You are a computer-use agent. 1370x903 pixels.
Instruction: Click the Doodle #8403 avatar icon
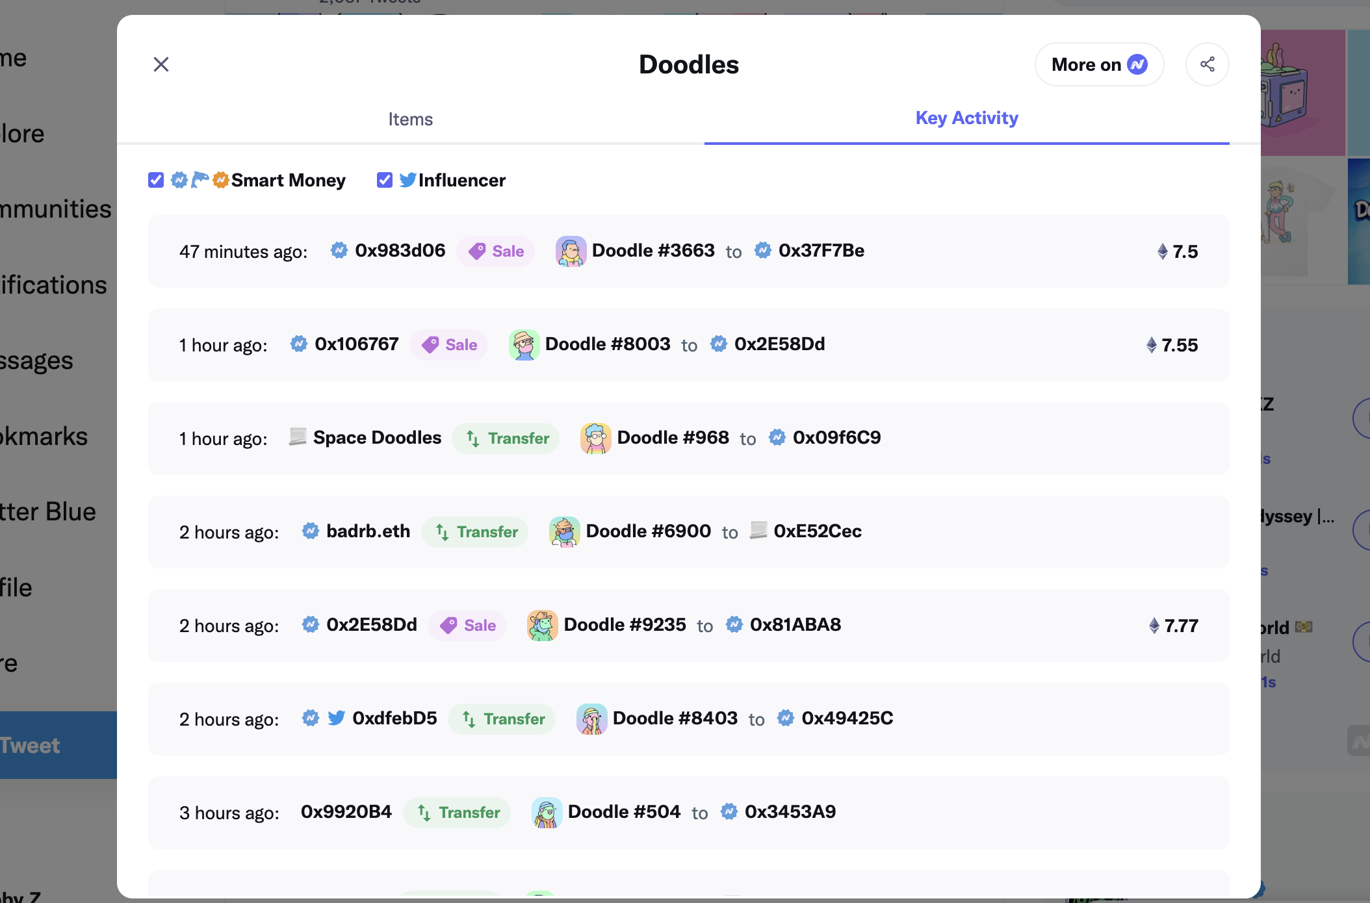591,719
